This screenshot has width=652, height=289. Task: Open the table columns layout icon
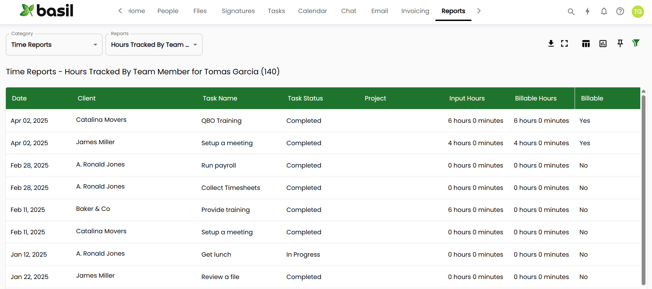coord(586,43)
